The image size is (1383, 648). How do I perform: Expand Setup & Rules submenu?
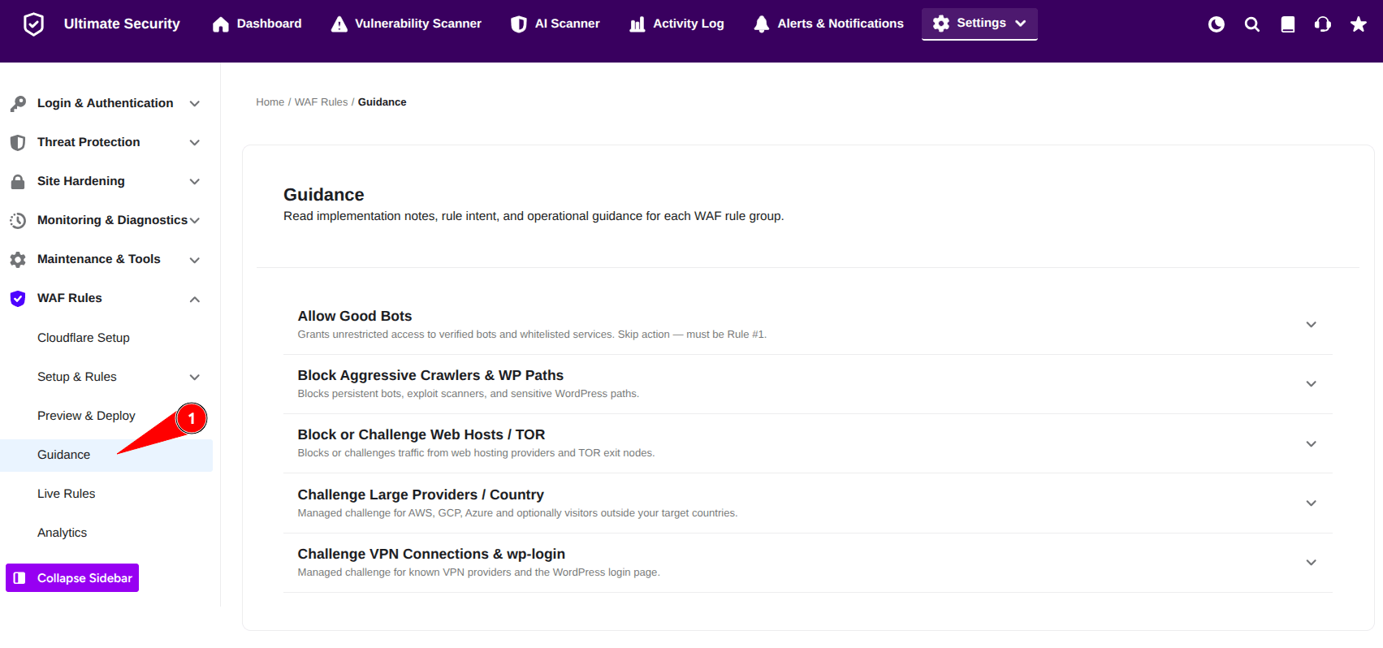pyautogui.click(x=194, y=377)
